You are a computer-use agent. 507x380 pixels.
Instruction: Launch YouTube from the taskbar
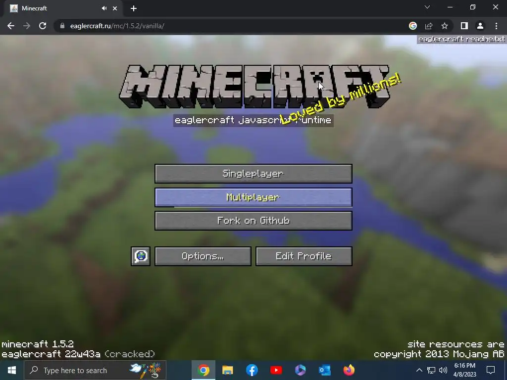click(x=276, y=370)
